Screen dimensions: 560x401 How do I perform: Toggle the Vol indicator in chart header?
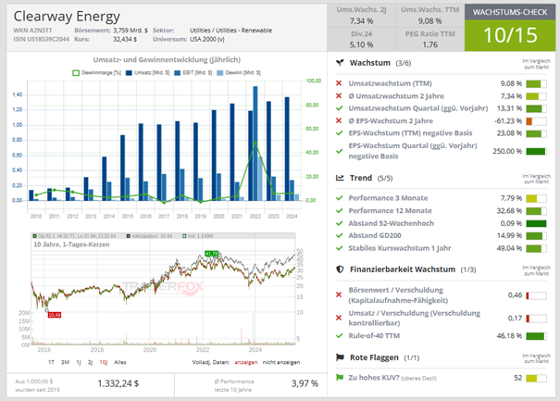pos(197,236)
